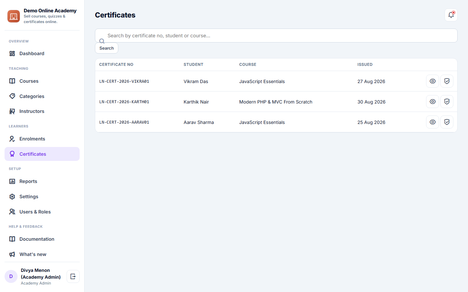
Task: Open the Categories section
Action: coord(42,96)
